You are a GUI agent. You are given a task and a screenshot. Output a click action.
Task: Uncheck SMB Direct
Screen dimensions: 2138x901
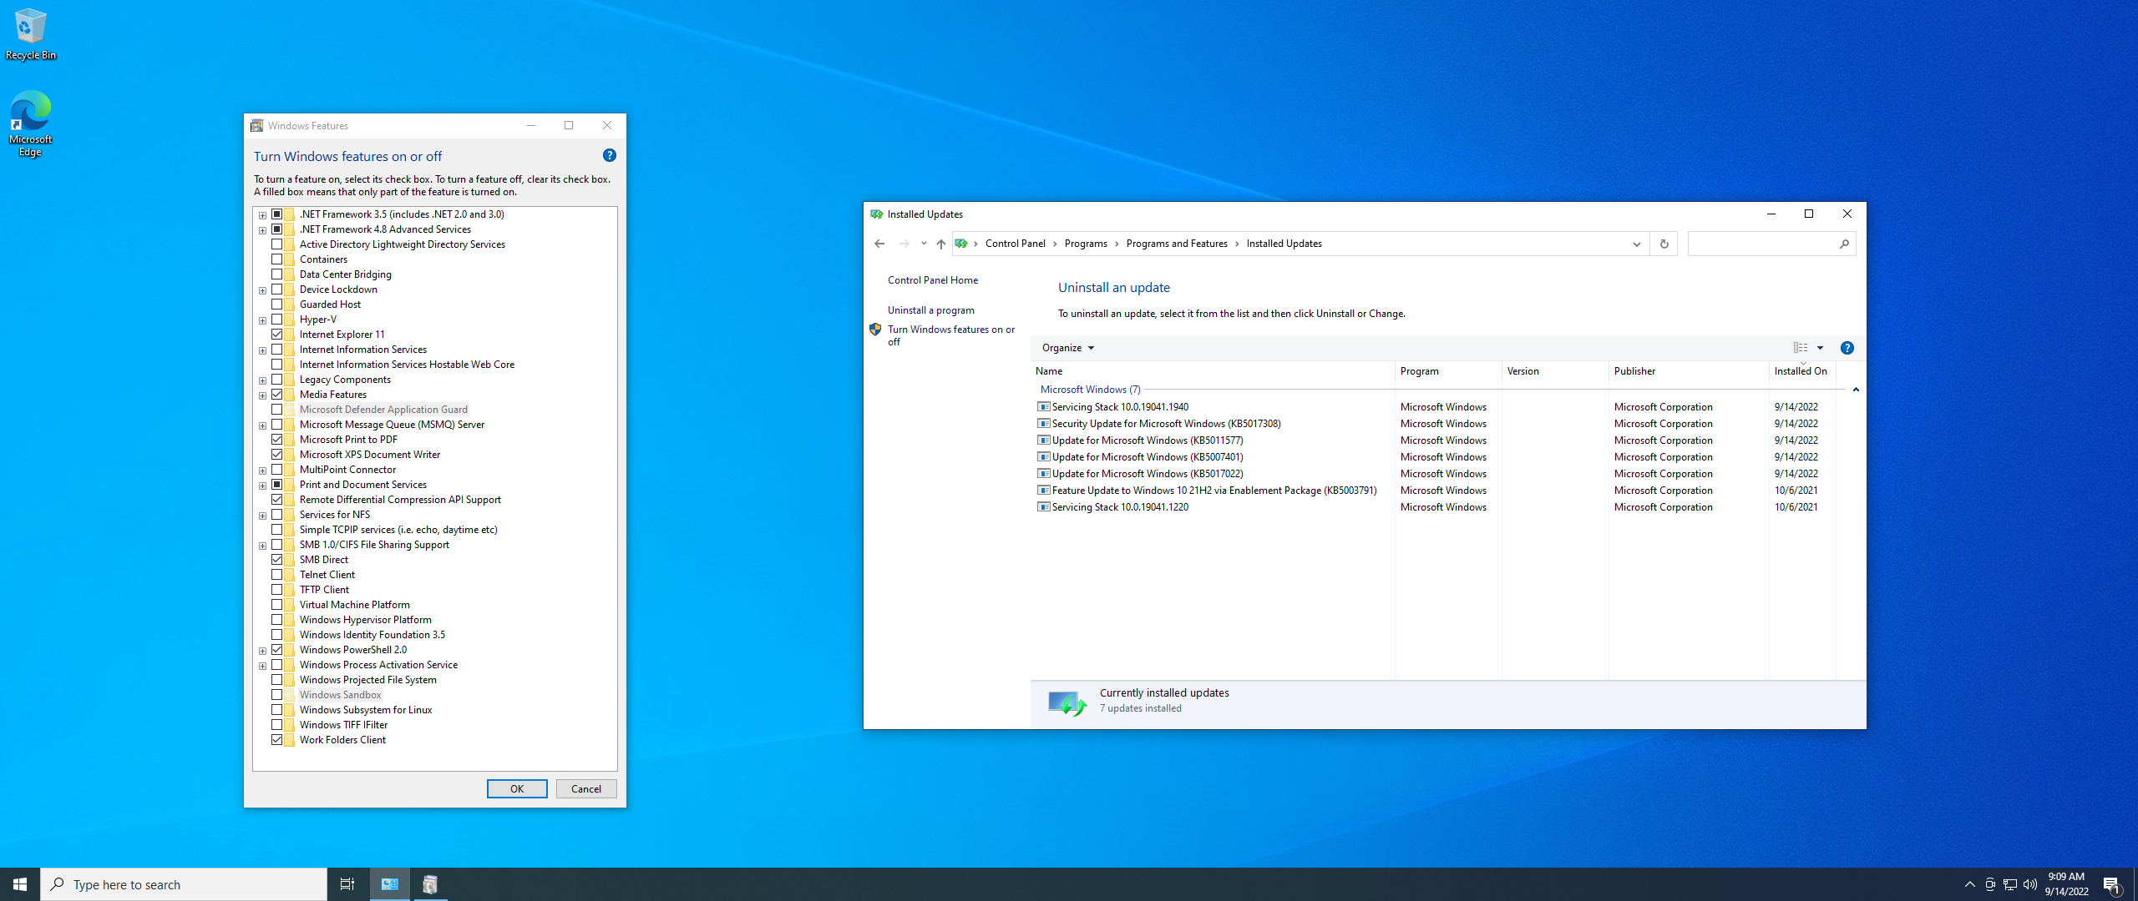tap(276, 559)
